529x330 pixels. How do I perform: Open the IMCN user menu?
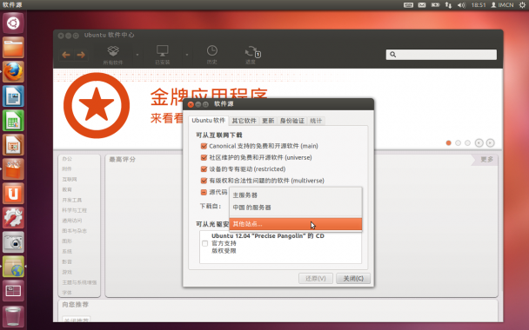pyautogui.click(x=502, y=5)
